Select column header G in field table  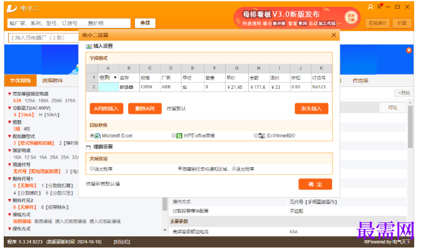click(x=237, y=68)
